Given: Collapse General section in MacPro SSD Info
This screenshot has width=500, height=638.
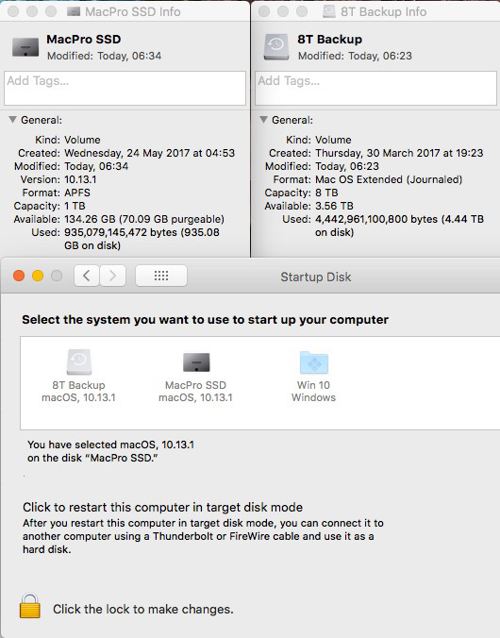Looking at the screenshot, I should 13,120.
